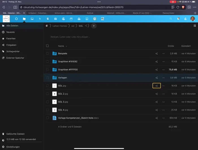Viewport: 198px width, 150px height.
Task: Click the notes and links input field
Action: (x=71, y=37)
